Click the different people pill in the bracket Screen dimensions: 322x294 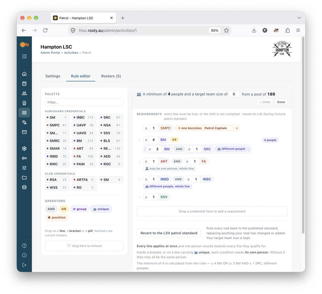(x=231, y=149)
